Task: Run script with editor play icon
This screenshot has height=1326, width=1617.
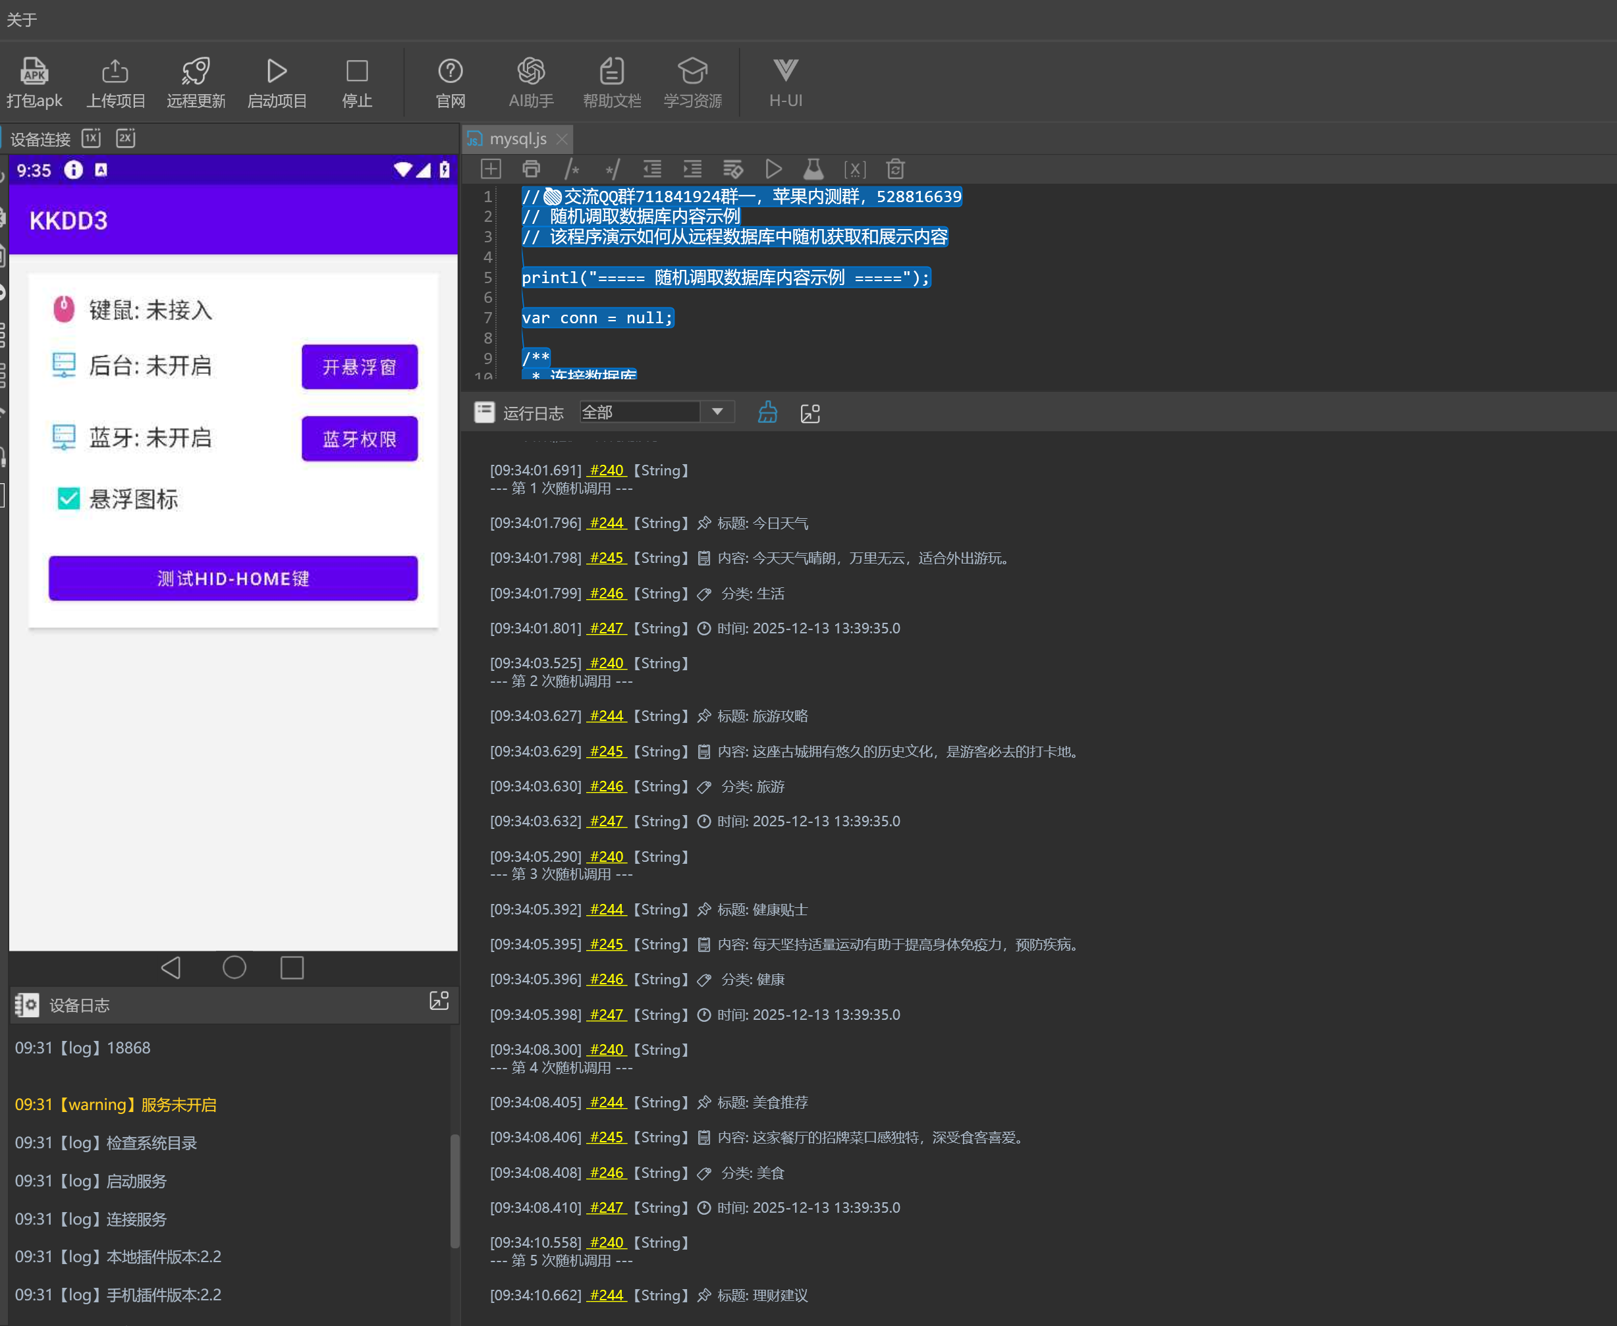Action: (x=773, y=169)
